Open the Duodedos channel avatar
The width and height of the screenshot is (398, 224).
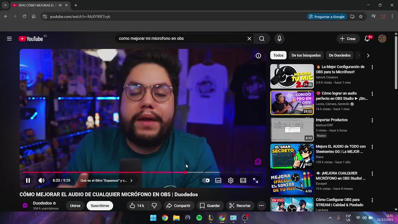25,206
